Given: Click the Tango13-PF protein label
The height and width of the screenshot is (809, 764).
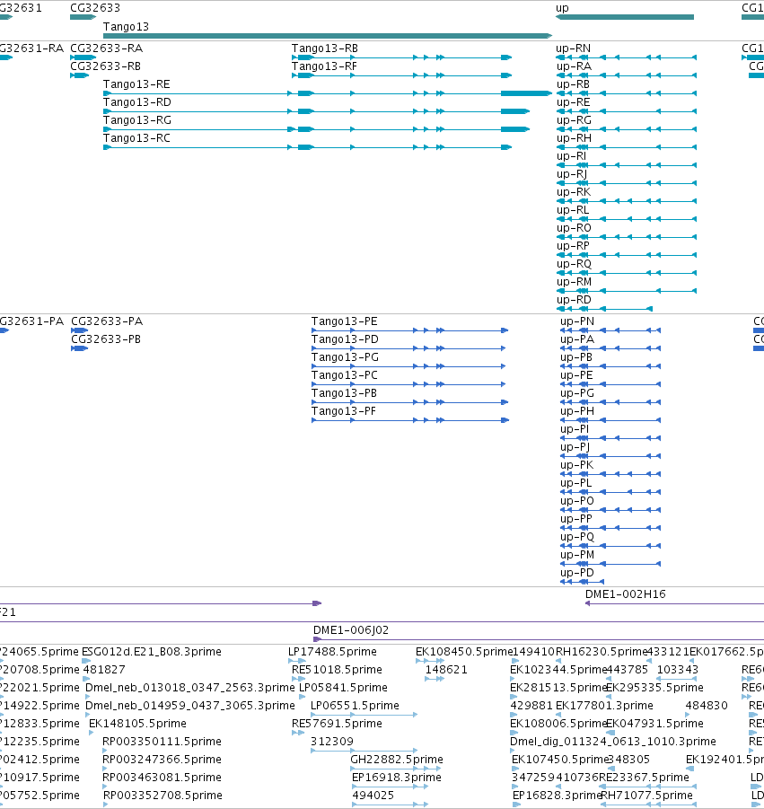Looking at the screenshot, I should [x=344, y=411].
